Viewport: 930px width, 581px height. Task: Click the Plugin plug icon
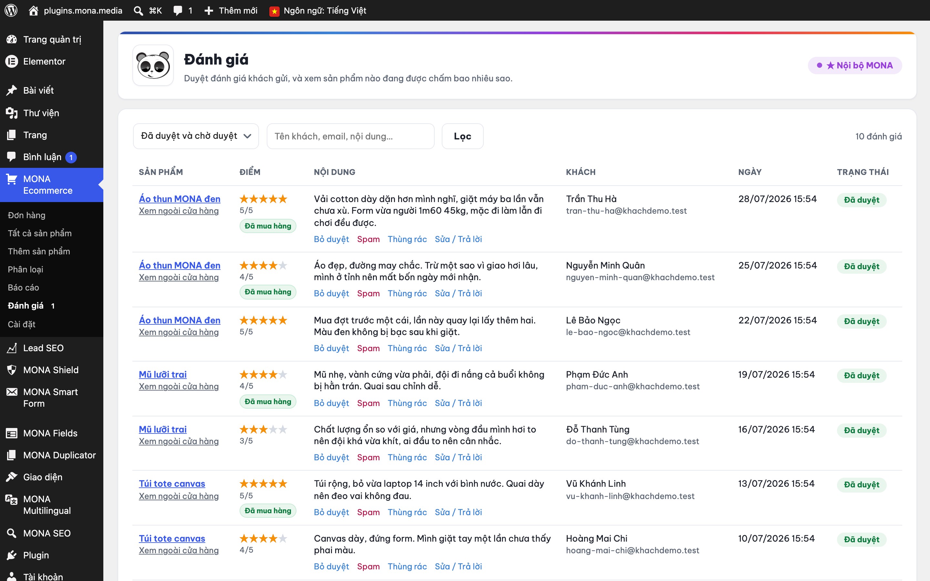[12, 555]
